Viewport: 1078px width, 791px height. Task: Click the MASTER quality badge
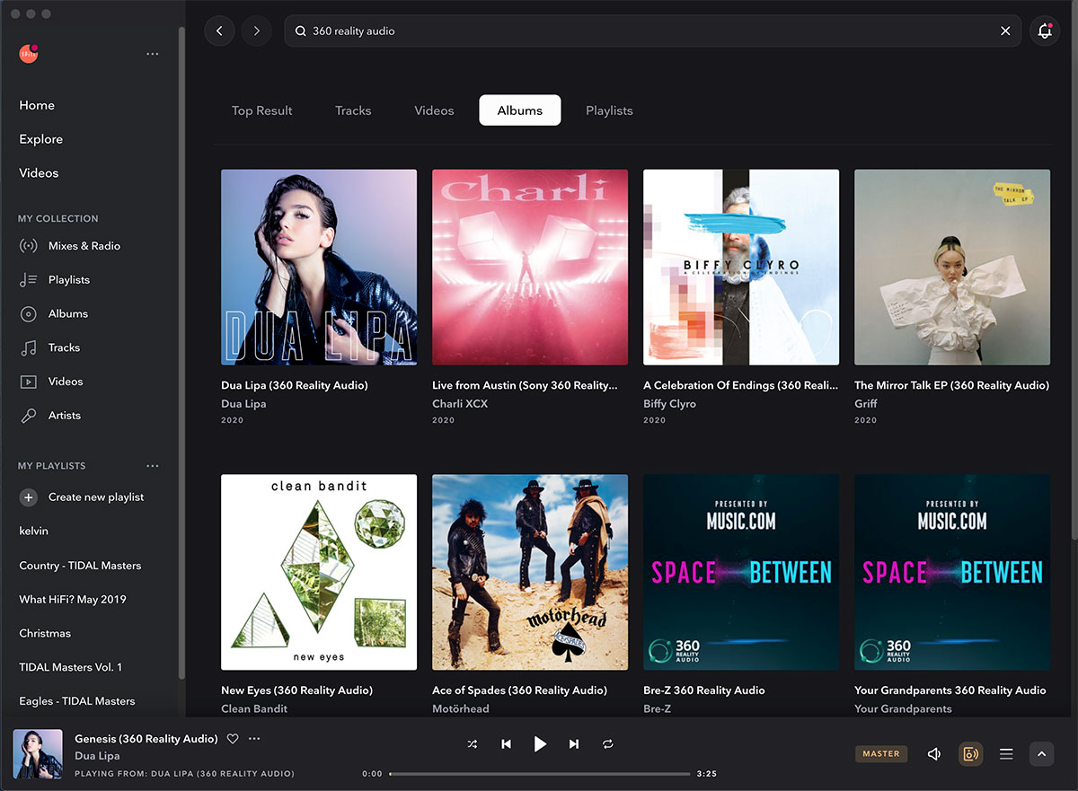(881, 754)
